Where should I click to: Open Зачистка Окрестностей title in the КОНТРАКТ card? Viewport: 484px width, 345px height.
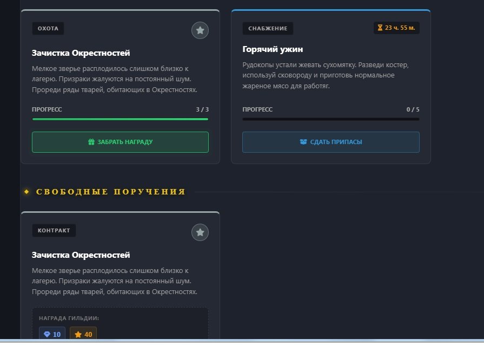click(81, 255)
